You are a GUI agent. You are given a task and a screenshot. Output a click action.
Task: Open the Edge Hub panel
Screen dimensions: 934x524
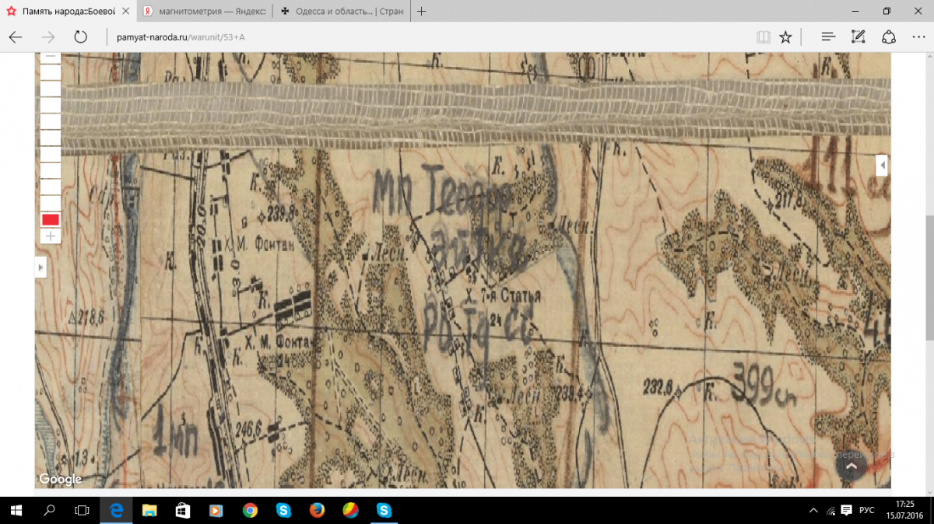click(828, 37)
